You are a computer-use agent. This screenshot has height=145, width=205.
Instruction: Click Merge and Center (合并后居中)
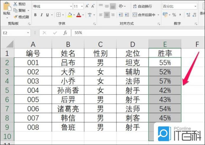144,15
